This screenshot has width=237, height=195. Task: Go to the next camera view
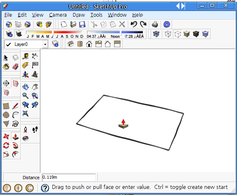click(x=35, y=105)
